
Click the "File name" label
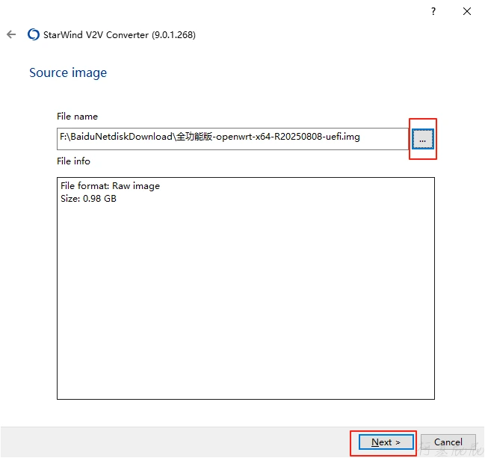click(77, 117)
